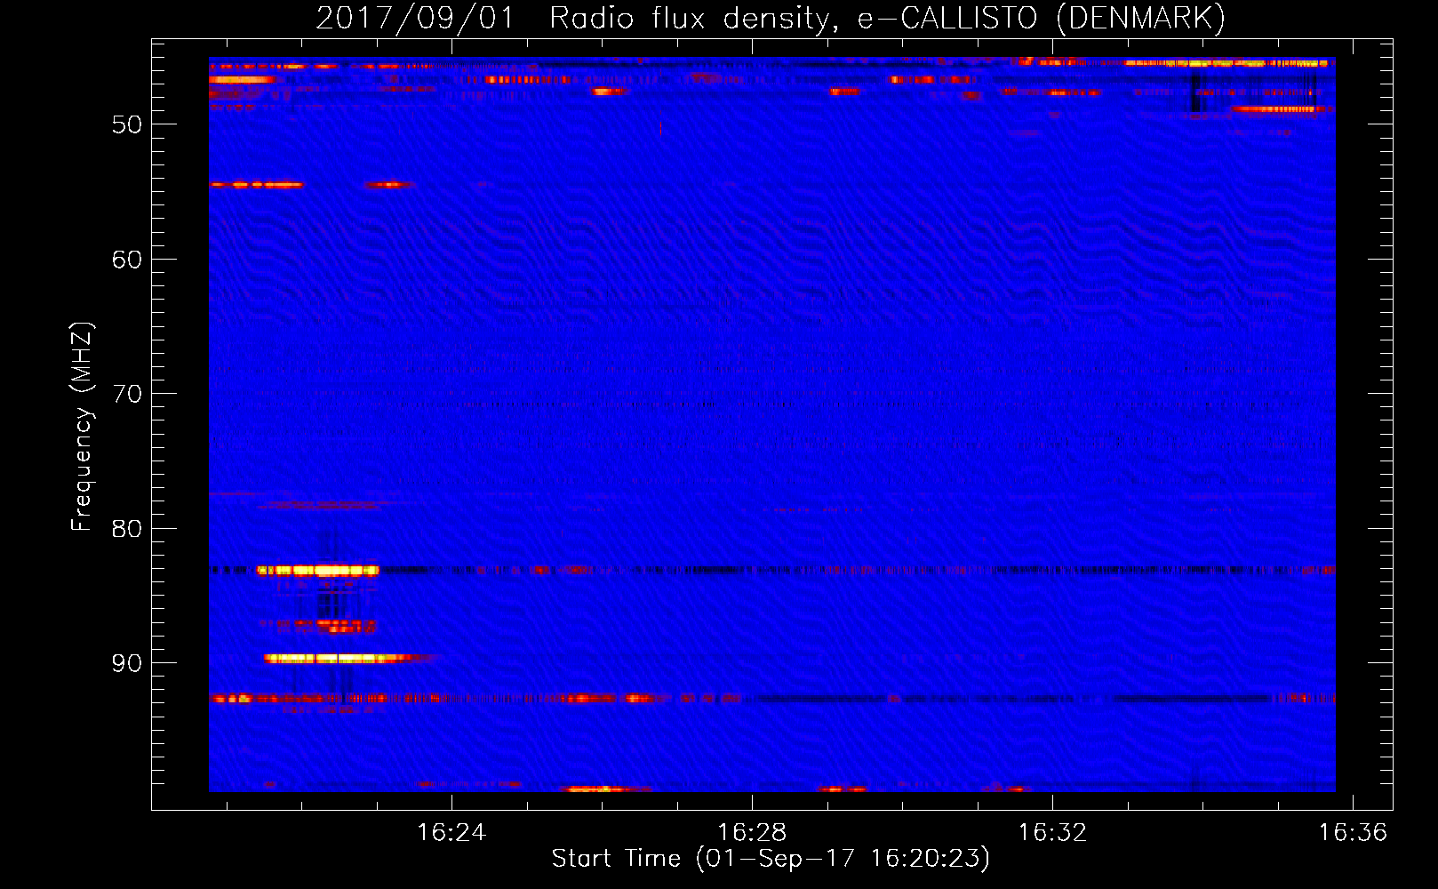Click the 80 frequency tick label
Viewport: 1438px width, 889px height.
tap(127, 529)
